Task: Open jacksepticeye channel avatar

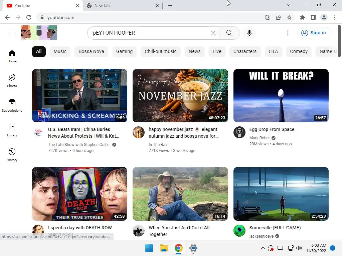Action: coord(239,231)
